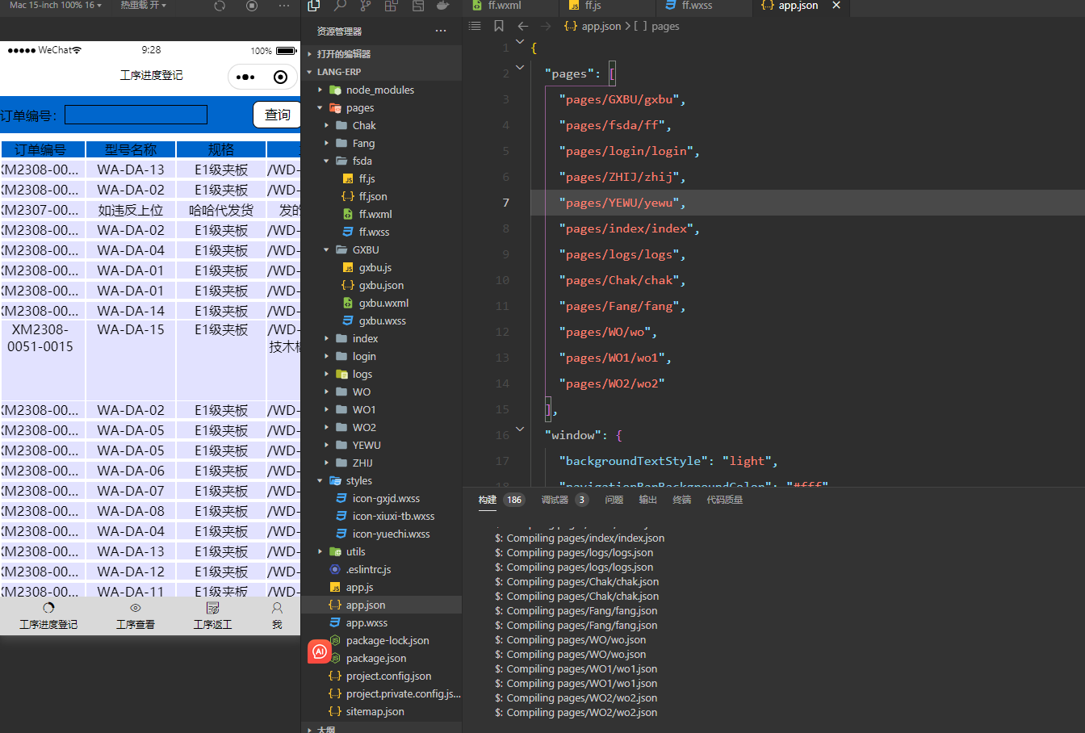This screenshot has width=1085, height=733.
Task: Click line "Compiling pages/index/index.json"
Action: (580, 538)
